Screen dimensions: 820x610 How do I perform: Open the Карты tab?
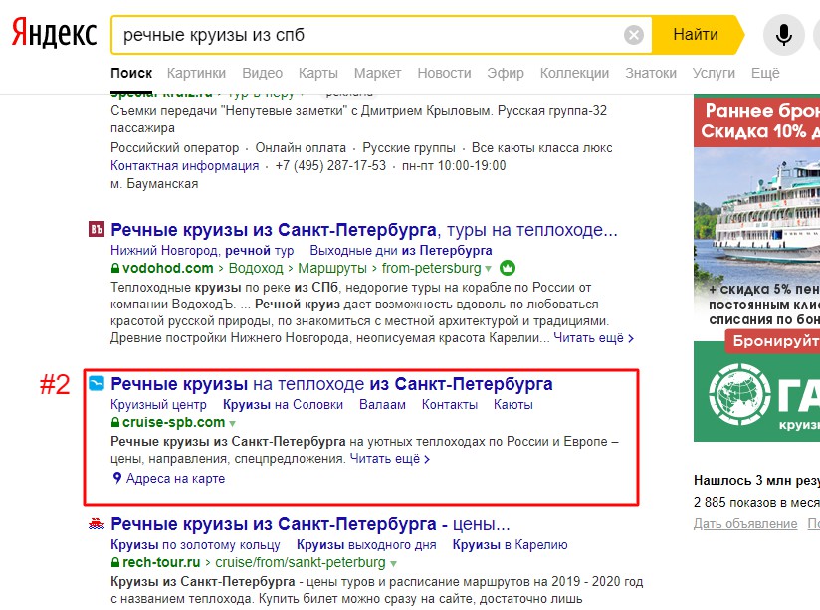click(318, 73)
